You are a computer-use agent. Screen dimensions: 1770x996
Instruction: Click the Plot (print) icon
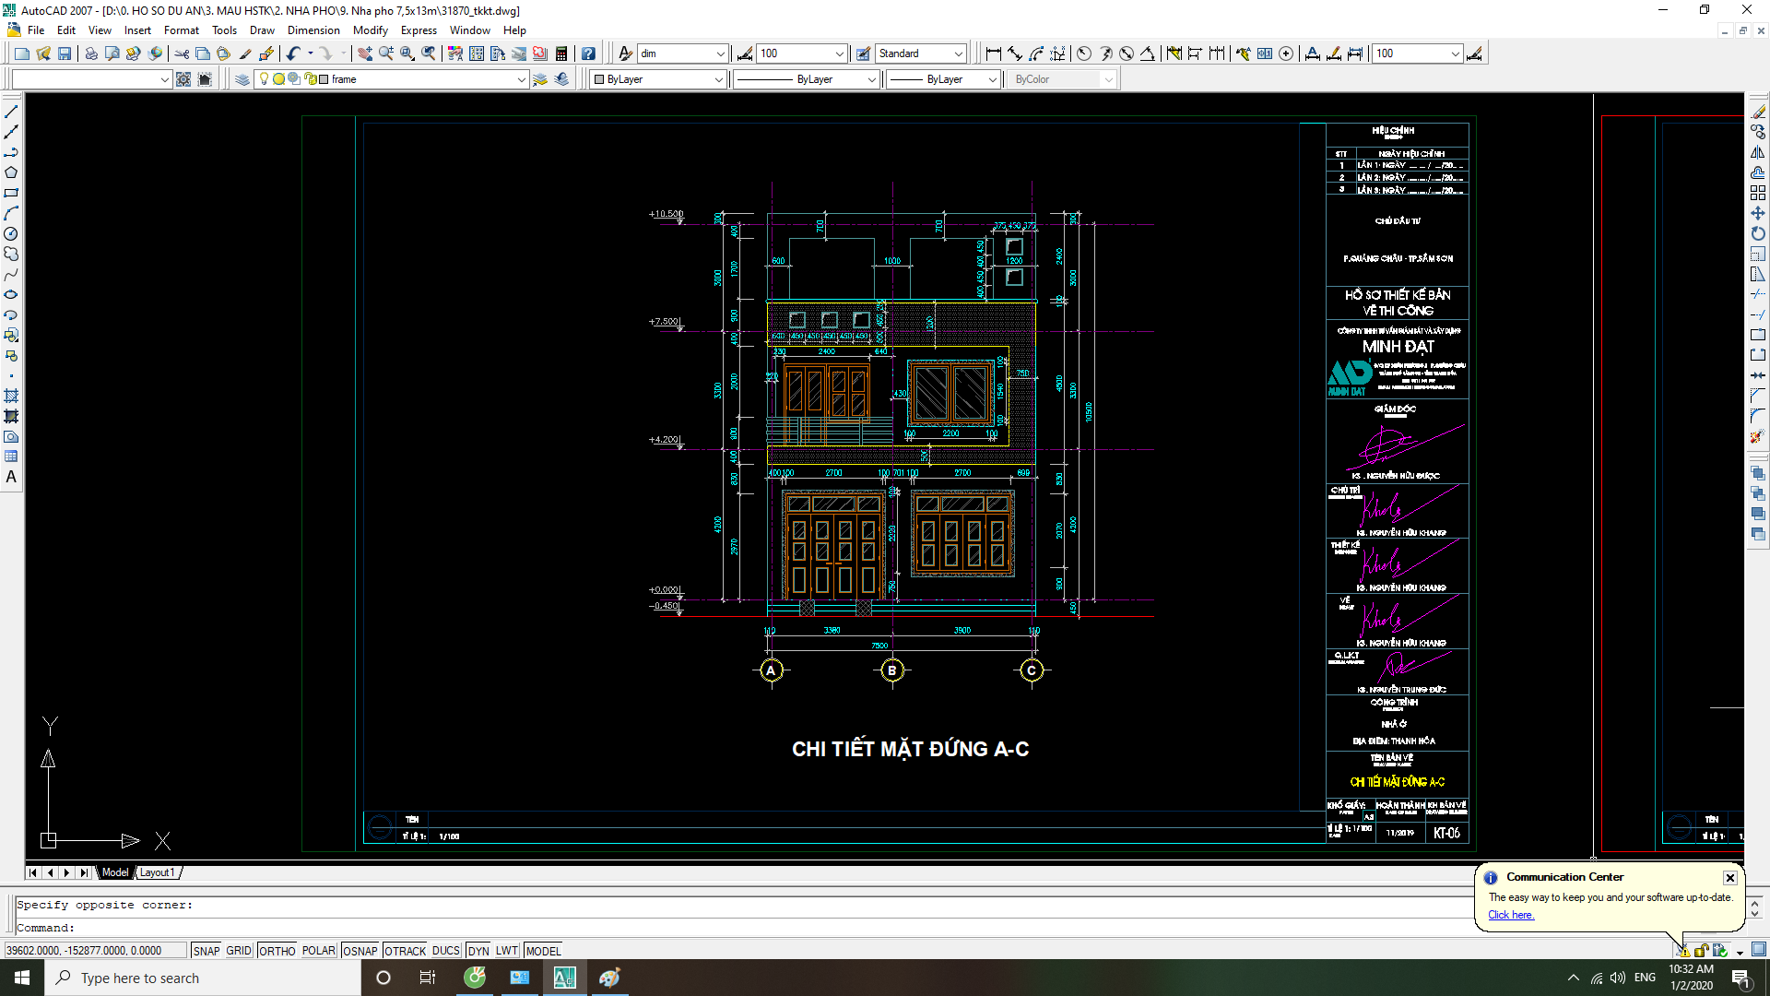[91, 53]
